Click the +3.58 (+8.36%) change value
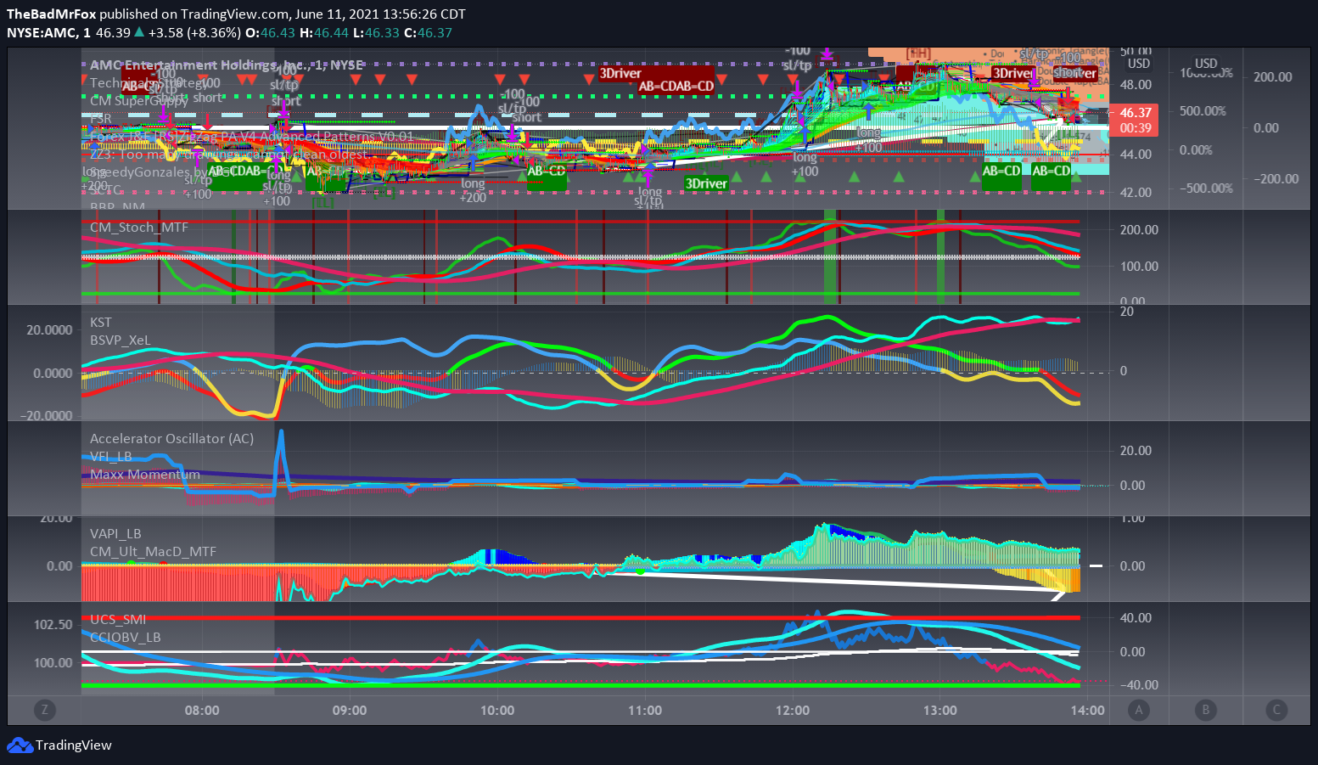 pyautogui.click(x=194, y=33)
